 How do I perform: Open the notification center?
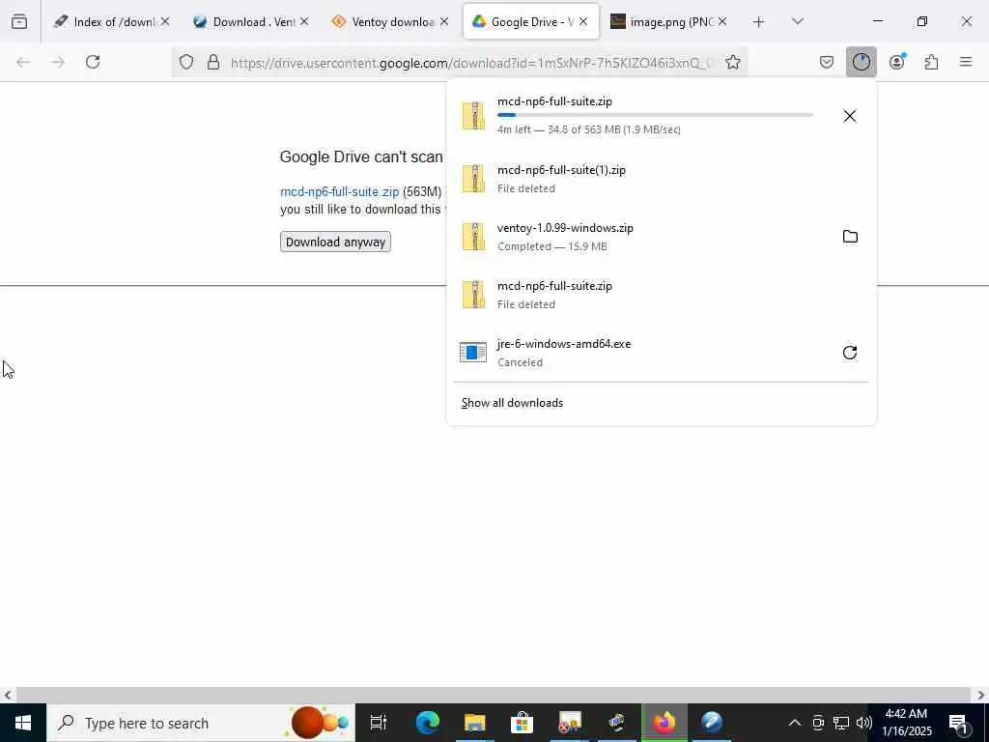tap(959, 723)
